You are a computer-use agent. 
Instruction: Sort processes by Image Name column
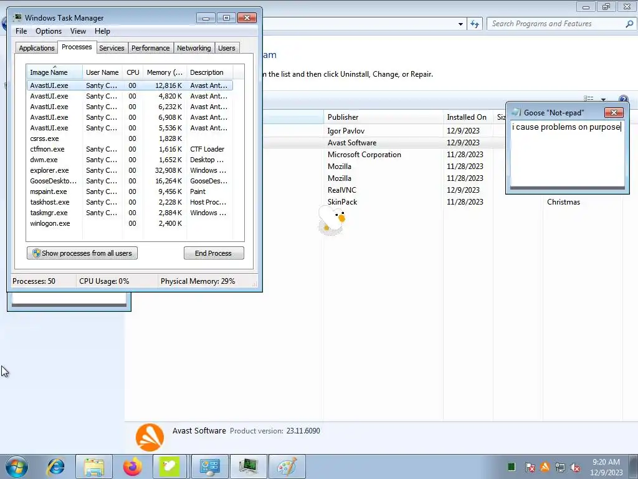coord(55,72)
